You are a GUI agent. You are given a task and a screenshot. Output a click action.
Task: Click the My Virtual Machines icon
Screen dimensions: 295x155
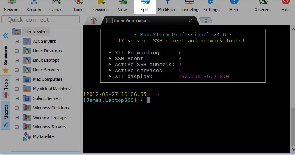click(27, 89)
